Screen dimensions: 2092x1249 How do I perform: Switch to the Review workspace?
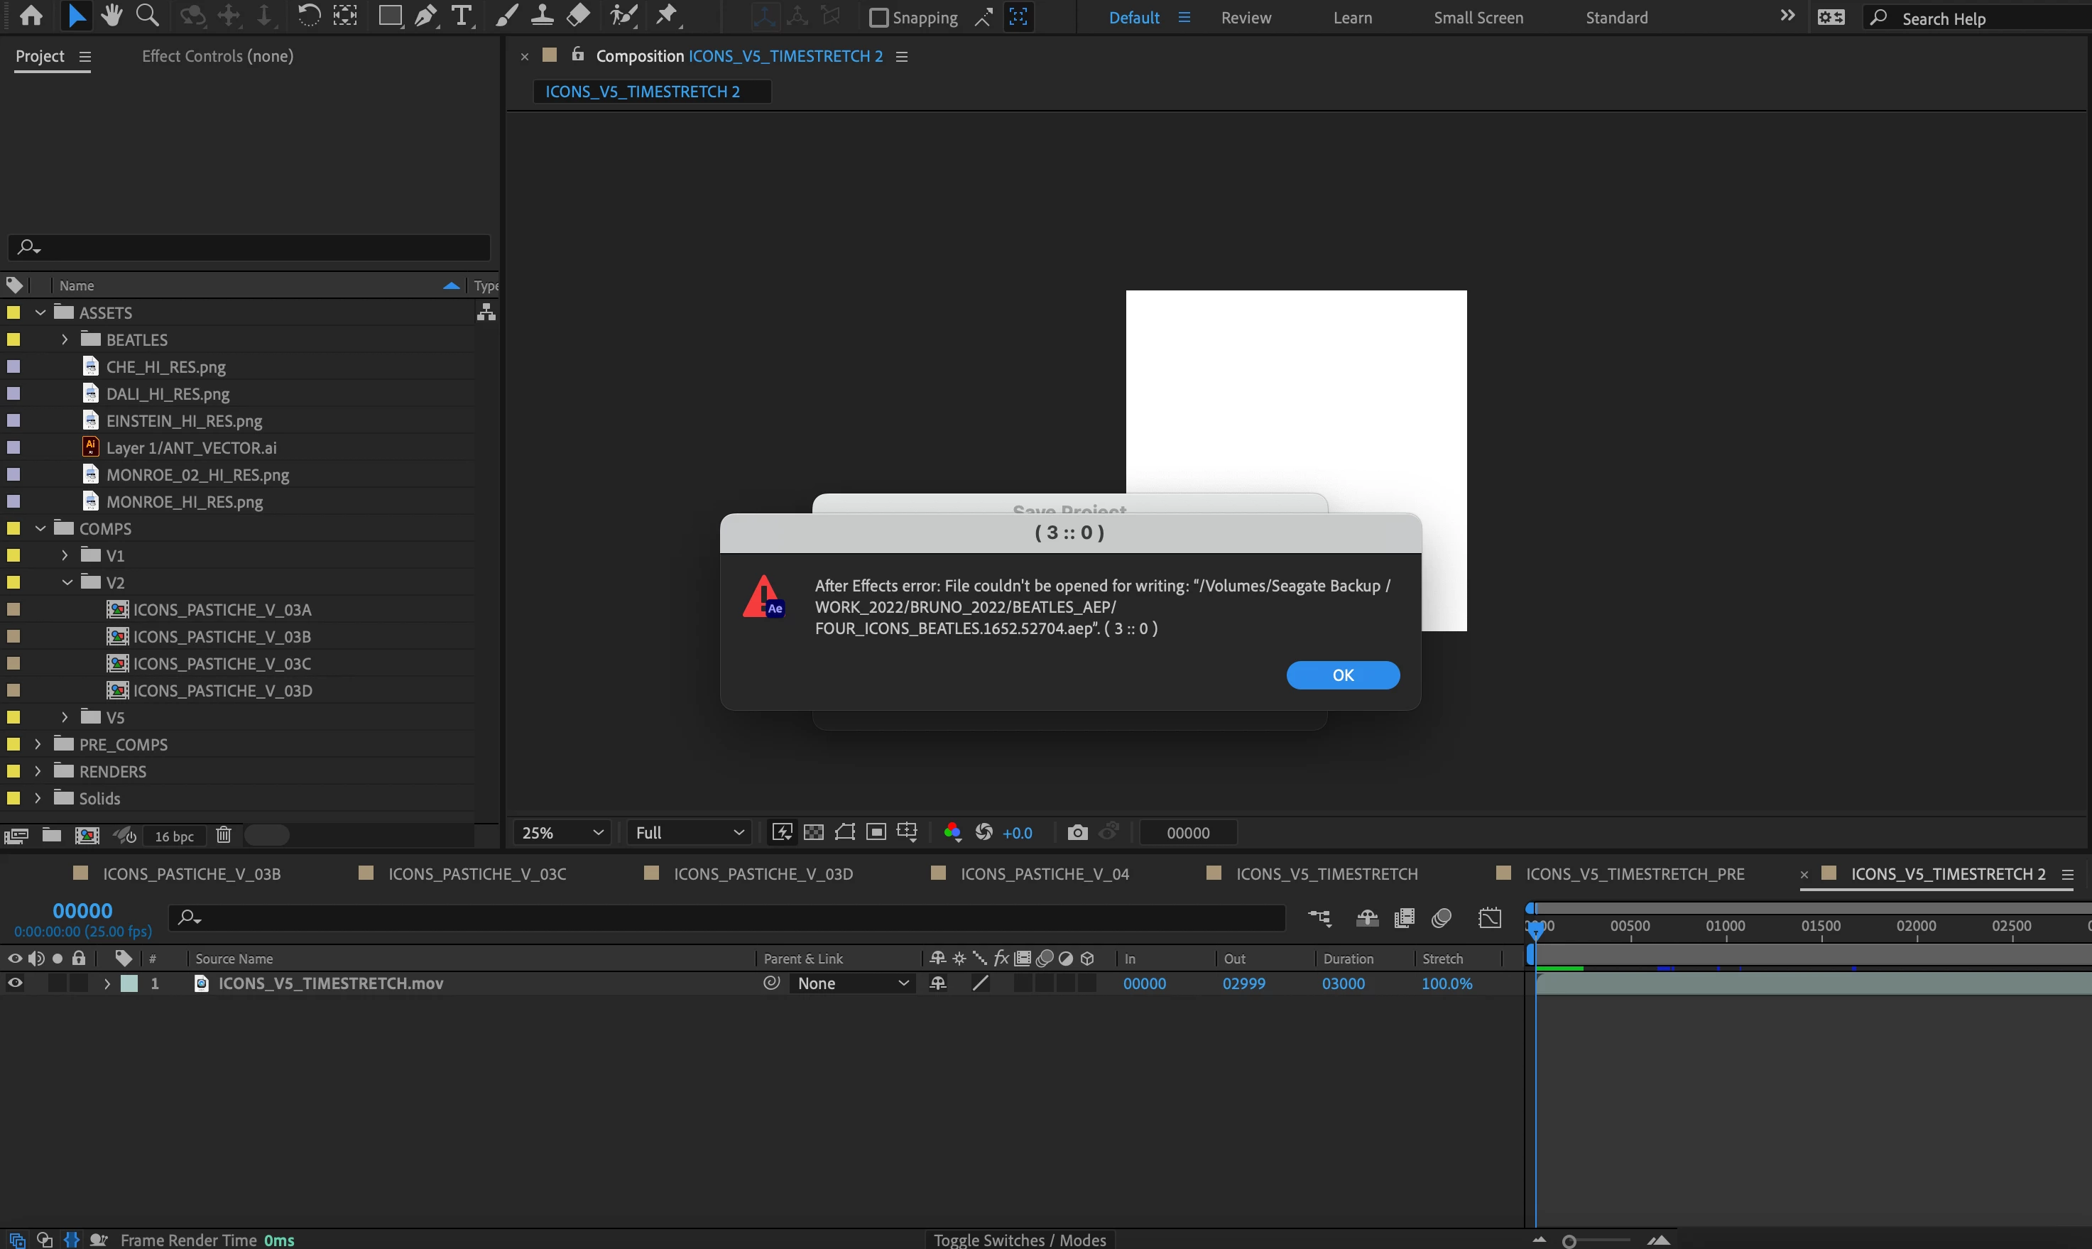coord(1246,18)
